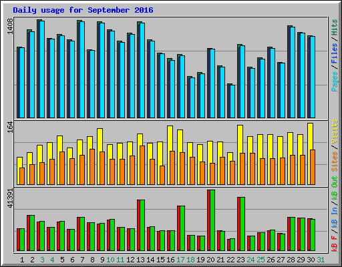Click the green kB bar for day 22

pyautogui.click(x=232, y=244)
